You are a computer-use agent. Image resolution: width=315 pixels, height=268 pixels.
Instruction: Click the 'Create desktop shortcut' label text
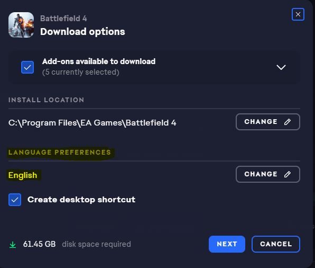click(x=81, y=200)
